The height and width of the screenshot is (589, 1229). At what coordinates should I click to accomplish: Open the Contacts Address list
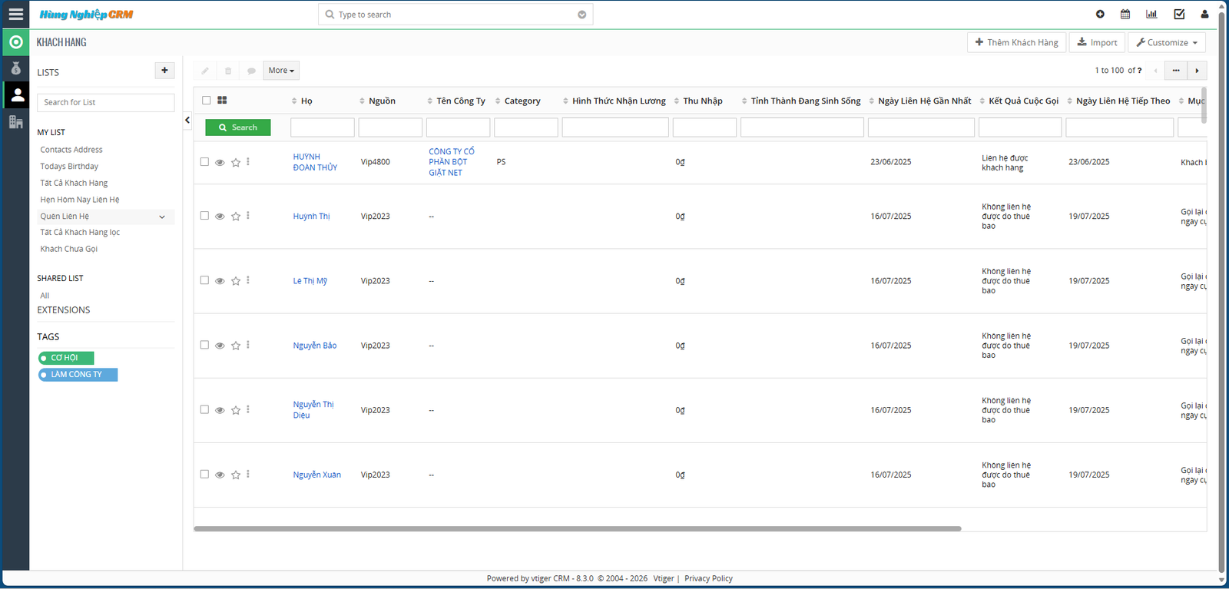71,150
